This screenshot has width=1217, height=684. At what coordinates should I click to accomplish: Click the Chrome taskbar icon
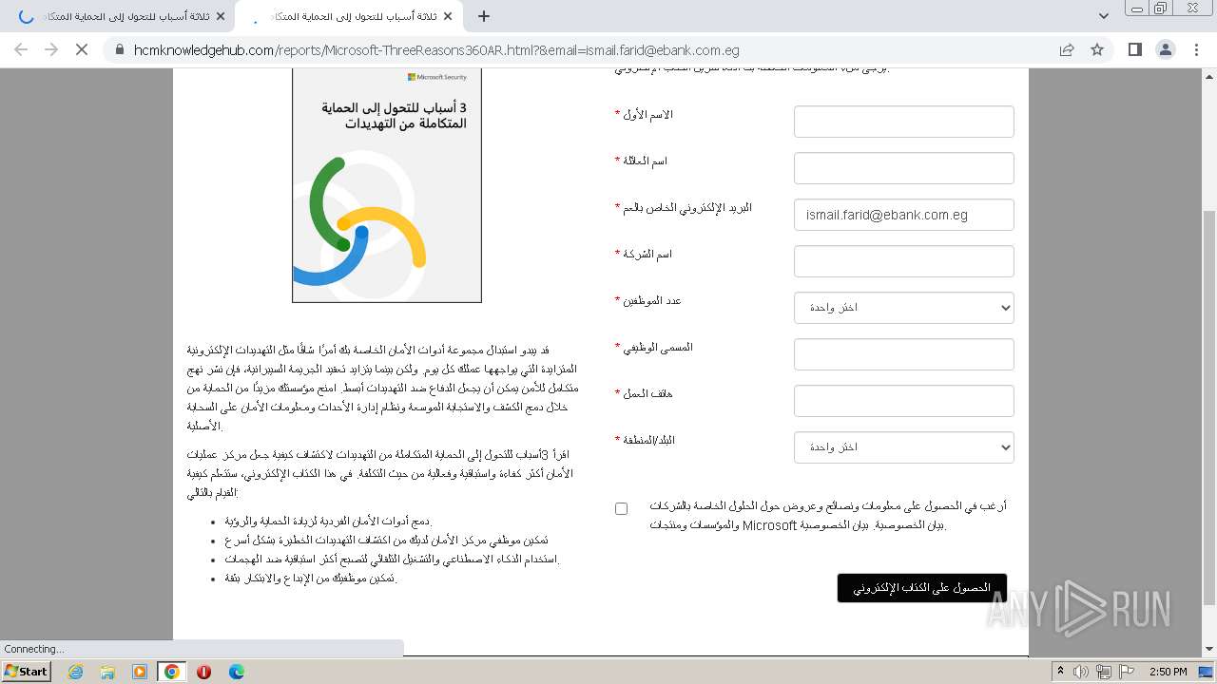tap(172, 672)
